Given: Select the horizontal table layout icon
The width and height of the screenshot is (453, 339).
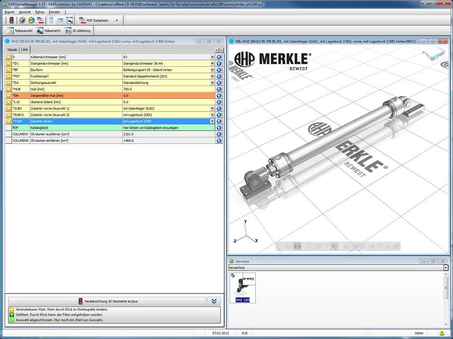Looking at the screenshot, I should pyautogui.click(x=60, y=20).
